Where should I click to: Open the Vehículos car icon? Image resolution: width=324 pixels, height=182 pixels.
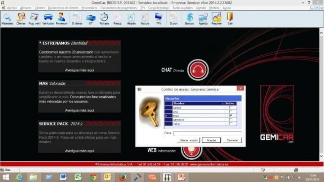pyautogui.click(x=48, y=19)
